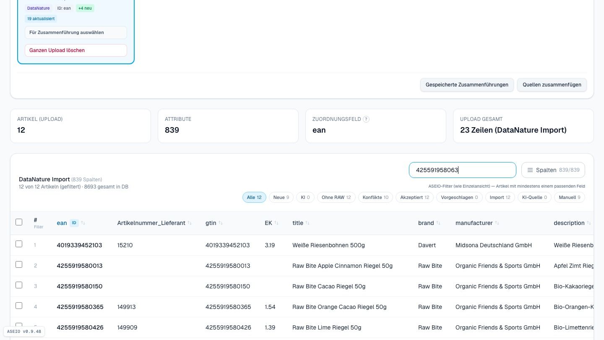Tick the checkbox for ean 4255919580150
Viewport: 604px width, 340px height.
click(19, 285)
